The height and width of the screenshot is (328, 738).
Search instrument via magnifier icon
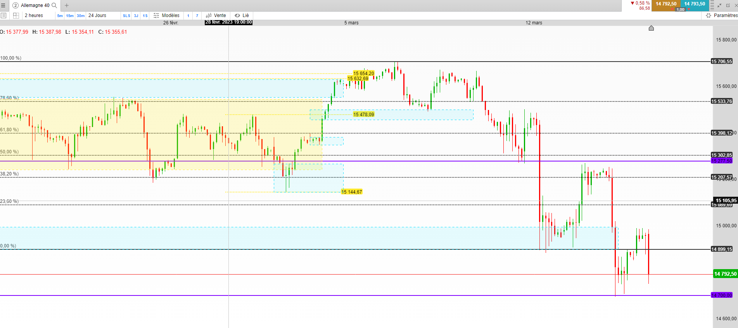pyautogui.click(x=55, y=5)
